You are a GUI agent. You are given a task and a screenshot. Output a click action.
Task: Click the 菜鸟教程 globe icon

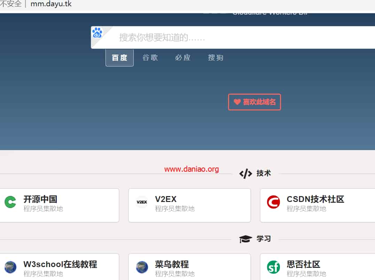pyautogui.click(x=142, y=267)
